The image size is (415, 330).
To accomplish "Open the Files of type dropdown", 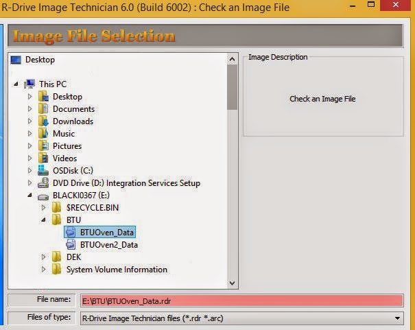I will (397, 318).
